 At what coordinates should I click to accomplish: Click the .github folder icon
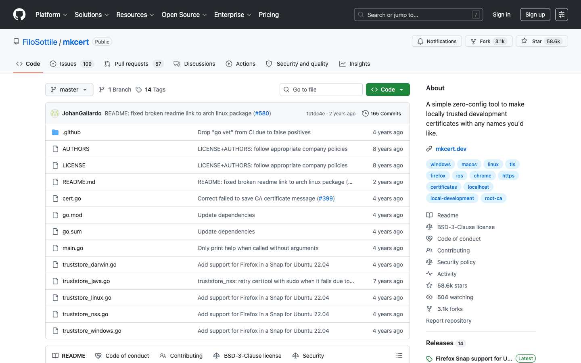(x=55, y=132)
